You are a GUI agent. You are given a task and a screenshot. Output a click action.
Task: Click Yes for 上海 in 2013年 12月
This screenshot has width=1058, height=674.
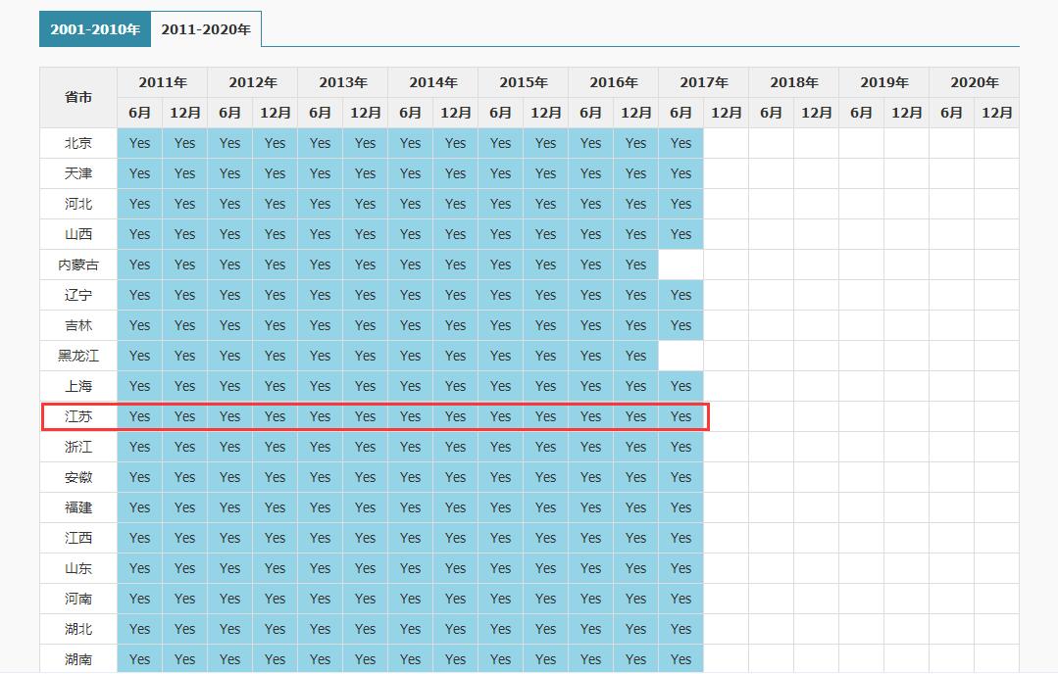pos(366,386)
